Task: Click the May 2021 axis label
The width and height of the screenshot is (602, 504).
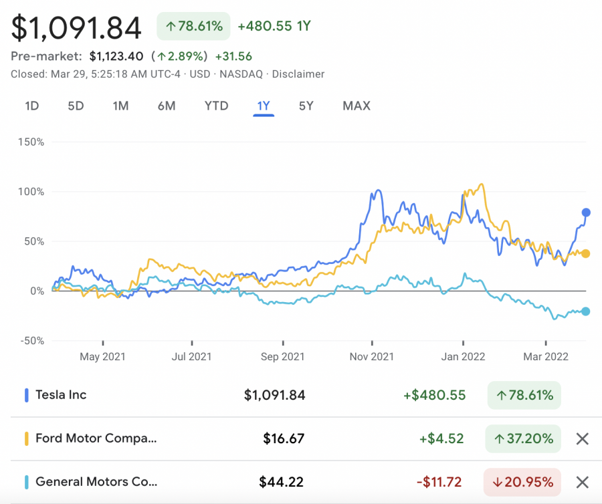Action: [x=102, y=357]
